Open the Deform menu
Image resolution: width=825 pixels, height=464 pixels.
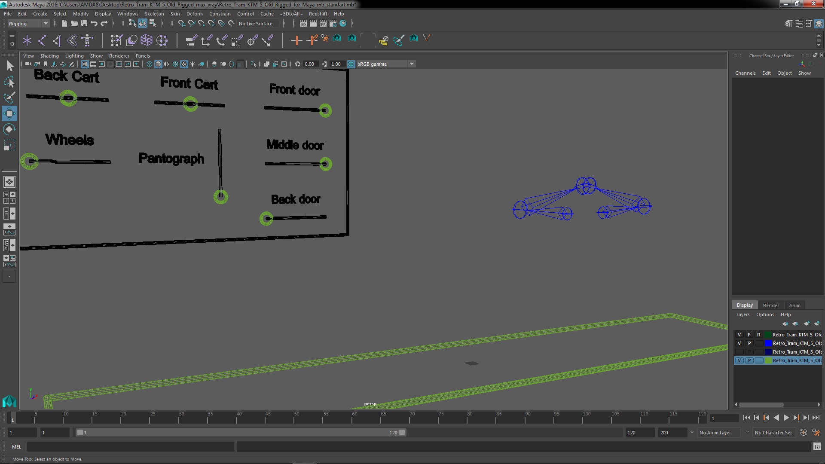click(194, 14)
